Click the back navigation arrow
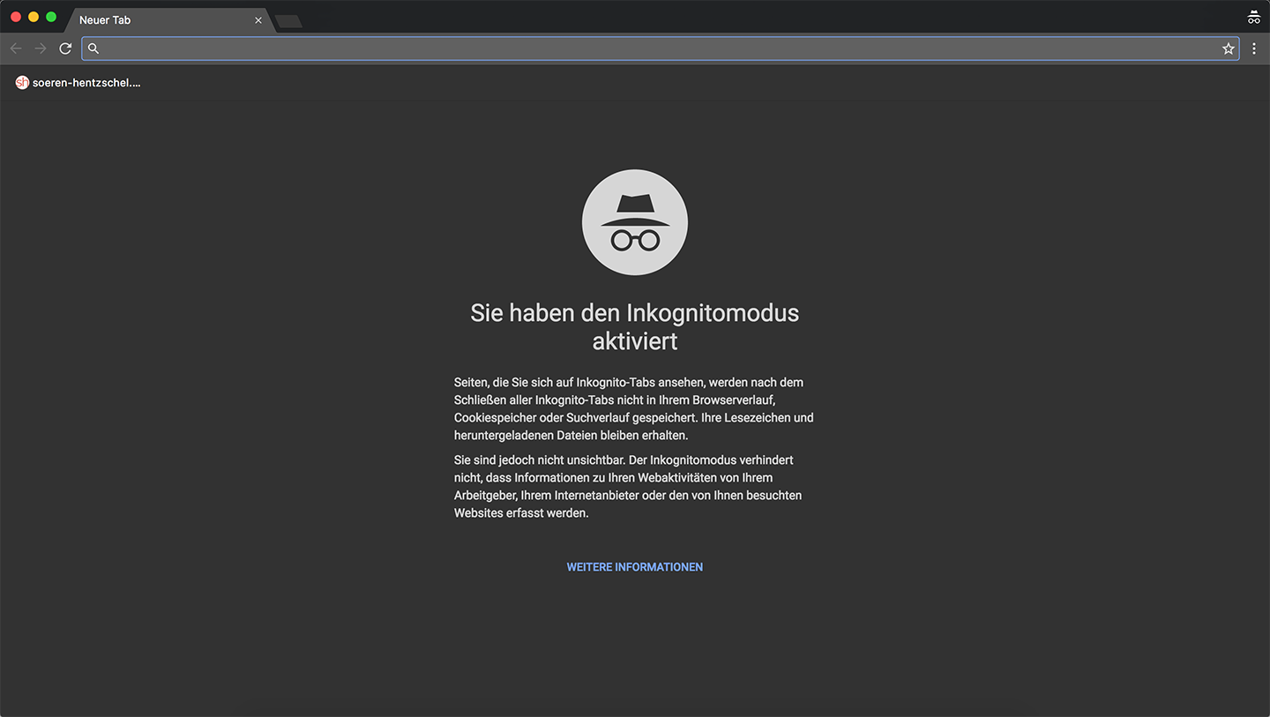 (x=16, y=49)
